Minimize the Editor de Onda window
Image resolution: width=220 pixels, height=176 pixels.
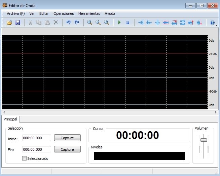(190, 6)
